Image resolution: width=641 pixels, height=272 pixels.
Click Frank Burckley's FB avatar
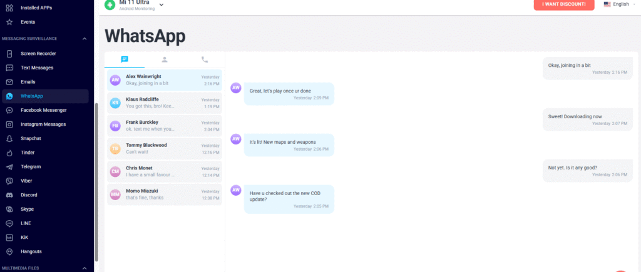[115, 126]
